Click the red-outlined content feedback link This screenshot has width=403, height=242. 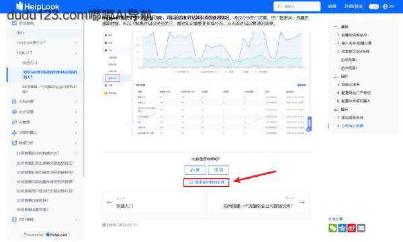click(x=206, y=182)
